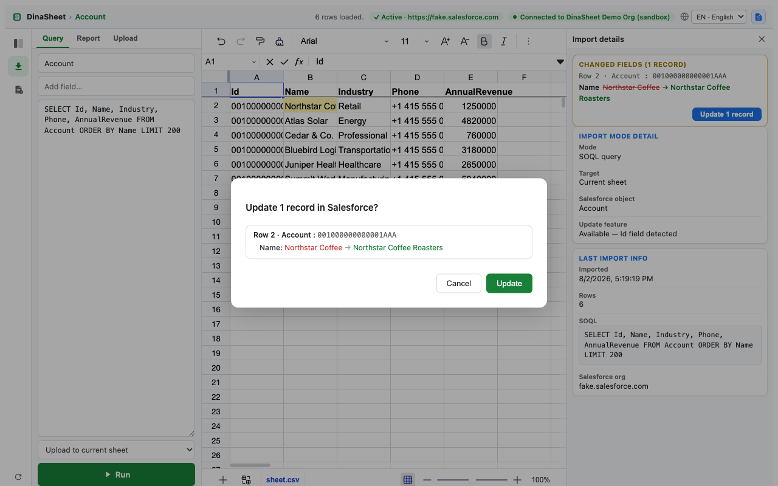Open the A1 name box dropdown
Screen dimensions: 778x486
[254, 62]
